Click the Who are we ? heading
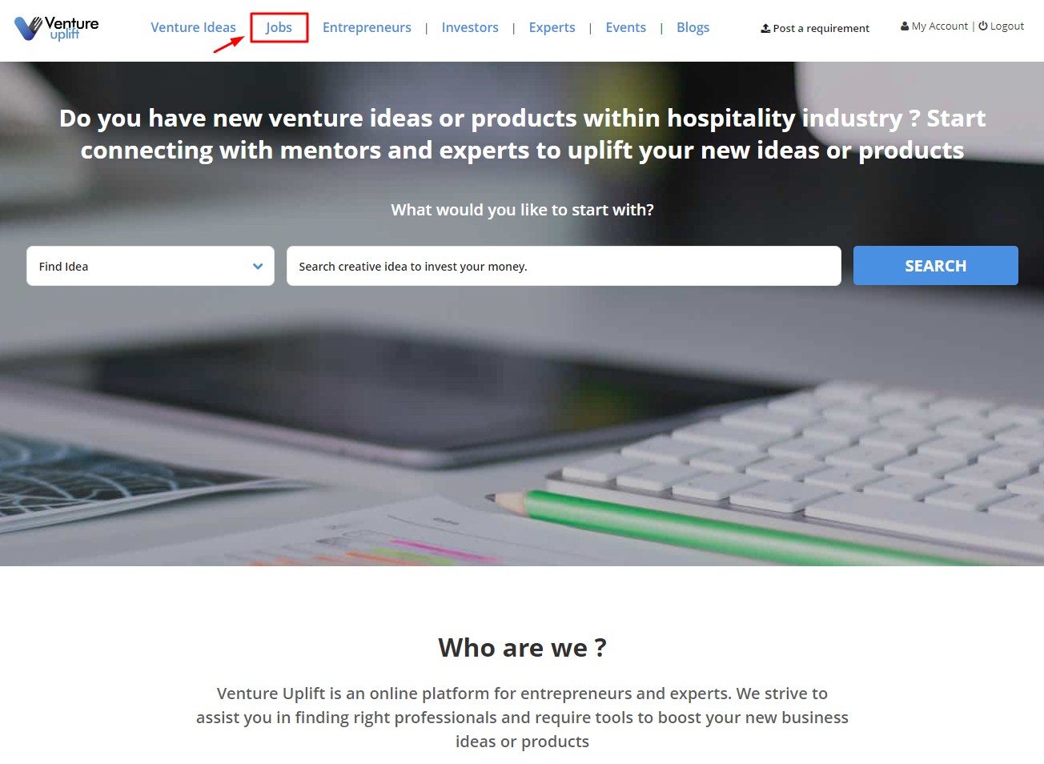Image resolution: width=1044 pixels, height=764 pixels. (x=522, y=647)
